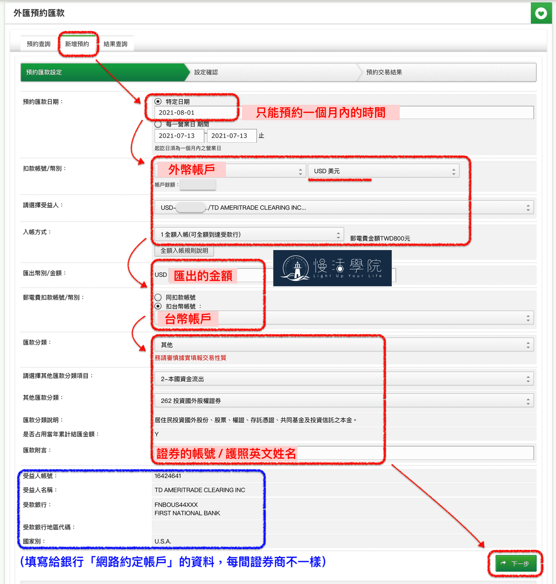
Task: Click the 慢活學院 lighthouse logo
Action: coord(332,268)
